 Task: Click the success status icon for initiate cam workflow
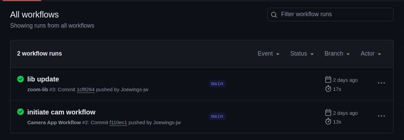click(21, 112)
